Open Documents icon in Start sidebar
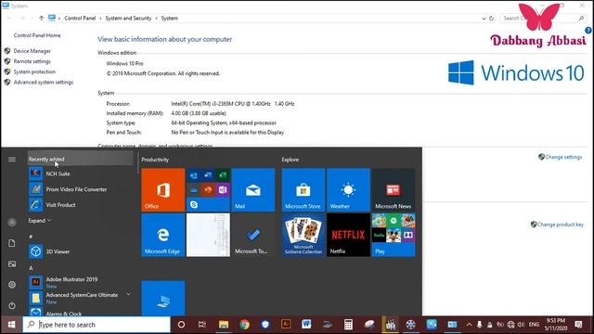 (x=12, y=243)
